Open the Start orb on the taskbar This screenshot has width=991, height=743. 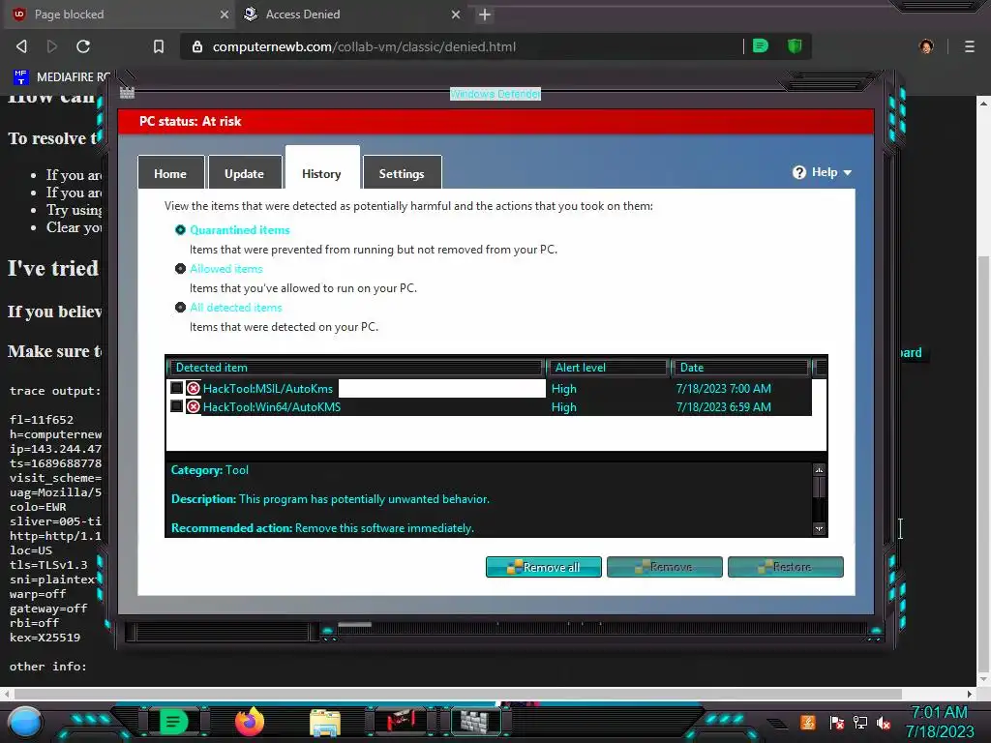(25, 722)
